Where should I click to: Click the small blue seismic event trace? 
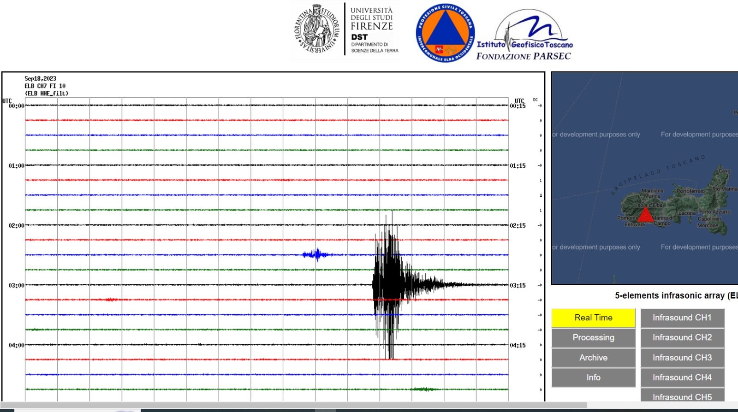click(317, 254)
